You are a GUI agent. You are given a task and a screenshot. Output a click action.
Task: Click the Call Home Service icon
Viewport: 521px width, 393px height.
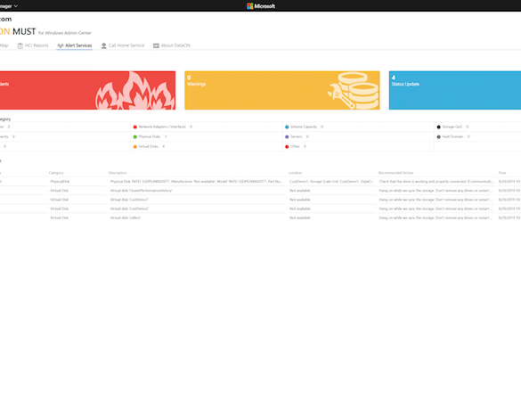coord(104,45)
